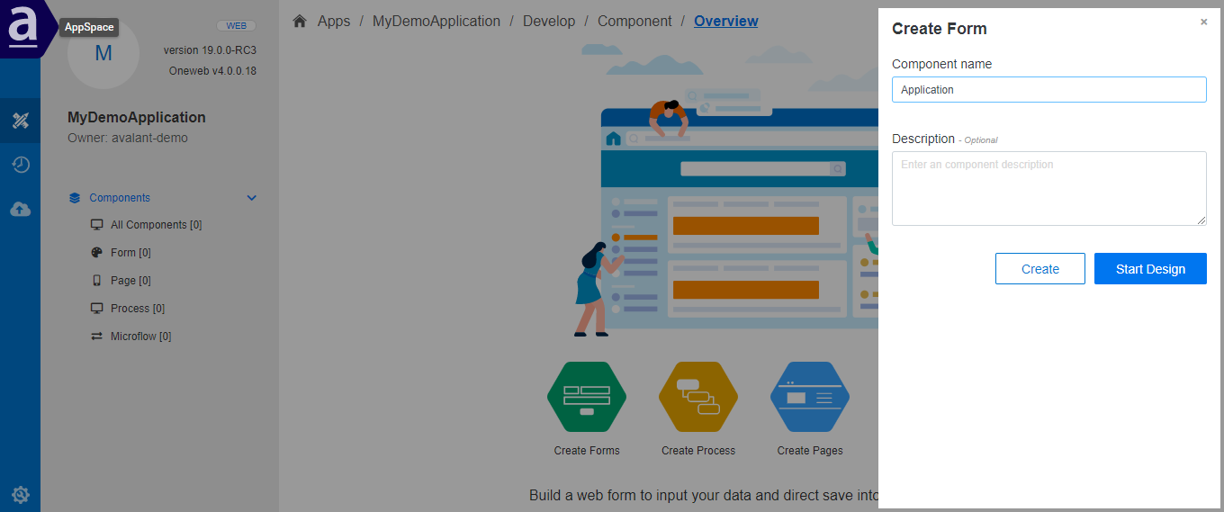Click the Create Forms label

[587, 451]
